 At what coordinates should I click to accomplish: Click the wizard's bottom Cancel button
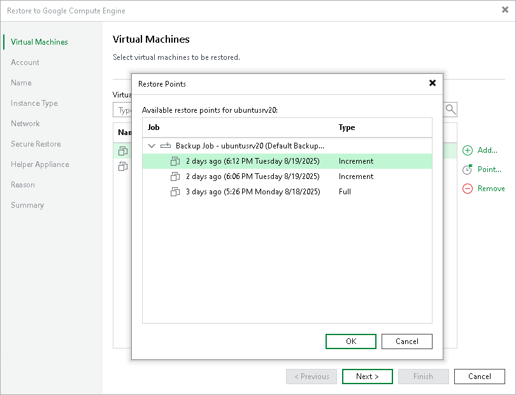(x=480, y=377)
